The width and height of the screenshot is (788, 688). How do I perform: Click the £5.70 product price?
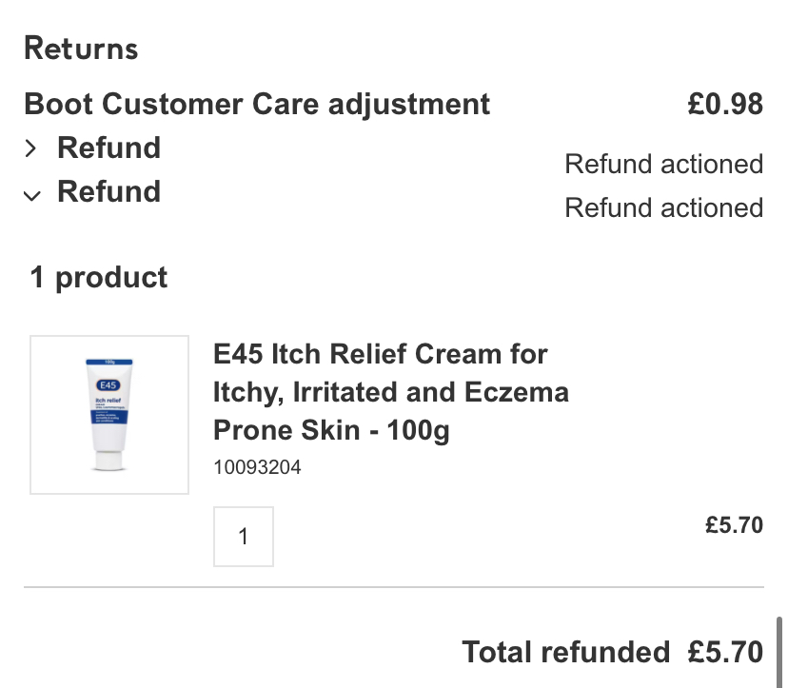point(734,525)
